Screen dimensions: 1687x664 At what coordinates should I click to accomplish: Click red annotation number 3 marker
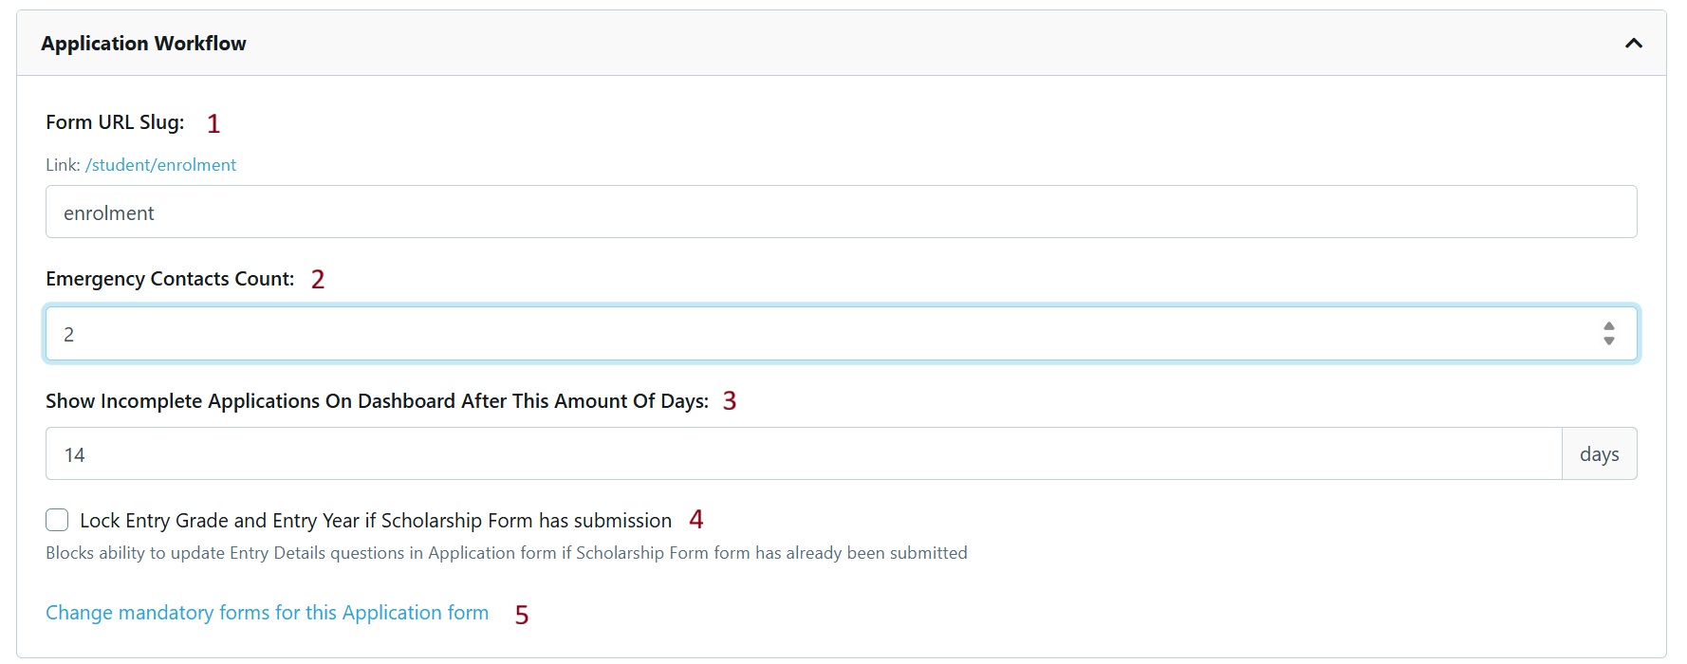pos(729,401)
